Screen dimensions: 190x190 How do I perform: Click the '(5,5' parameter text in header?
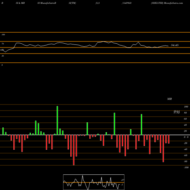click(98, 3)
